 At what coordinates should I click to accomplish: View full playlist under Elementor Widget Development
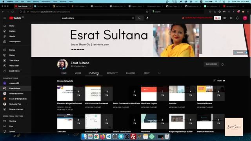click(x=65, y=110)
